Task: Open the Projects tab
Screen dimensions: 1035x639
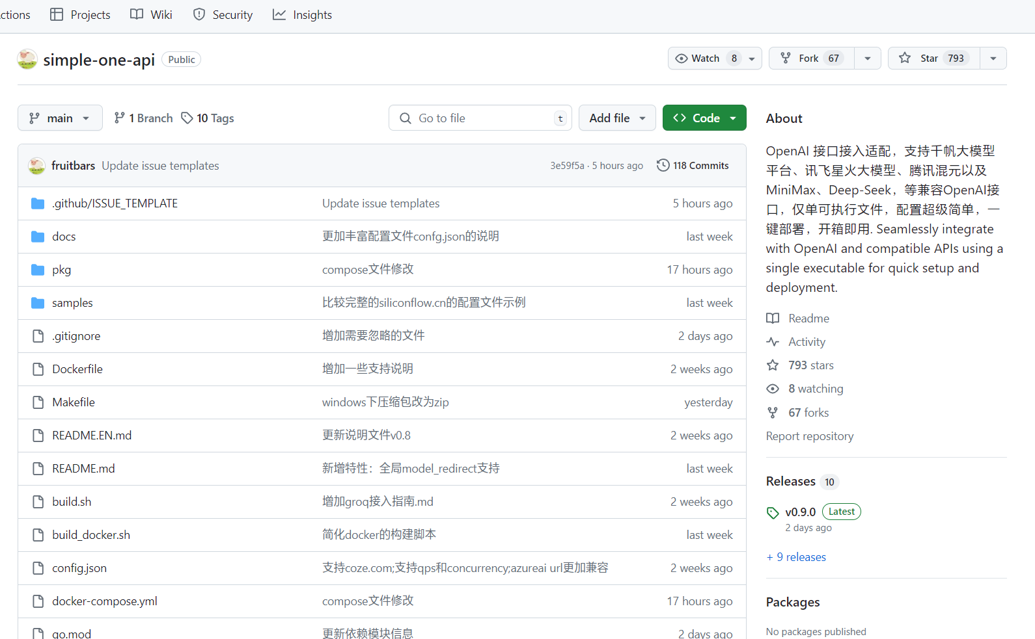Action: point(80,14)
